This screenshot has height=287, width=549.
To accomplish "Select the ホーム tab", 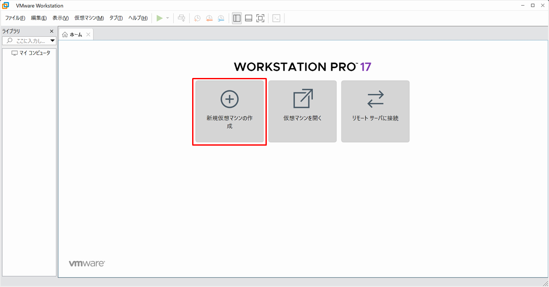I will [x=73, y=35].
